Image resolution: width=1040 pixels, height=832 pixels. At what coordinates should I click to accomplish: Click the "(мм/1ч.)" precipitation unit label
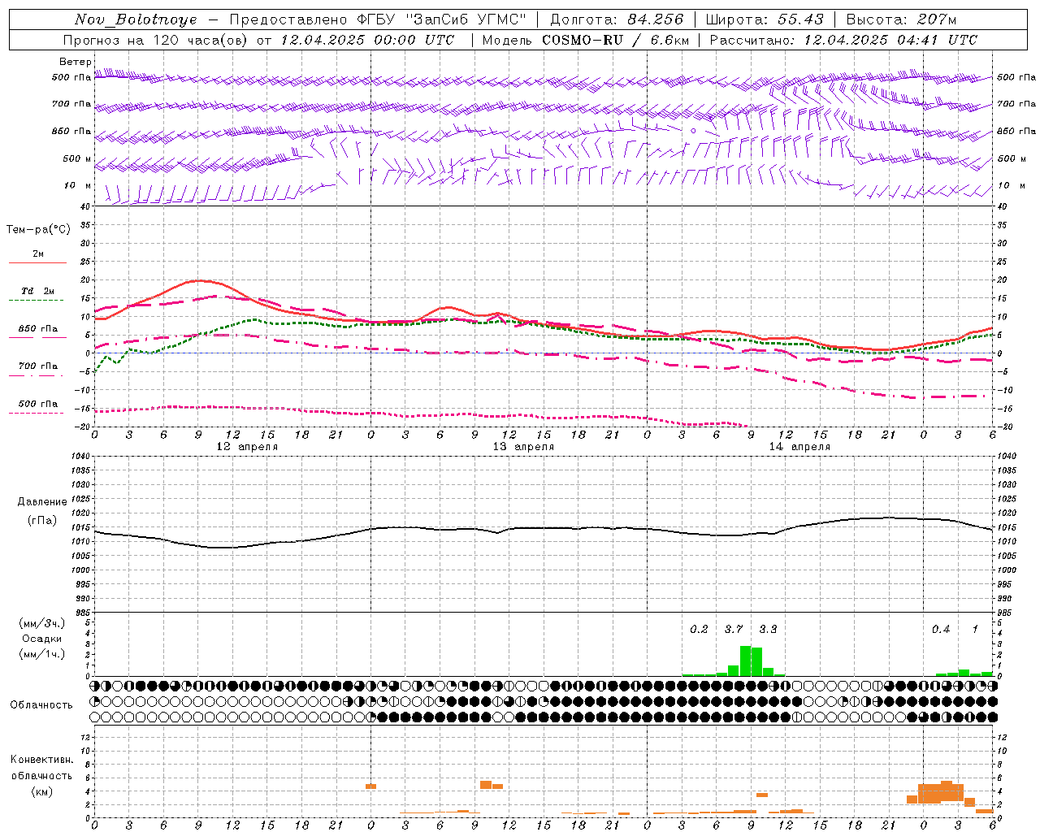41,654
